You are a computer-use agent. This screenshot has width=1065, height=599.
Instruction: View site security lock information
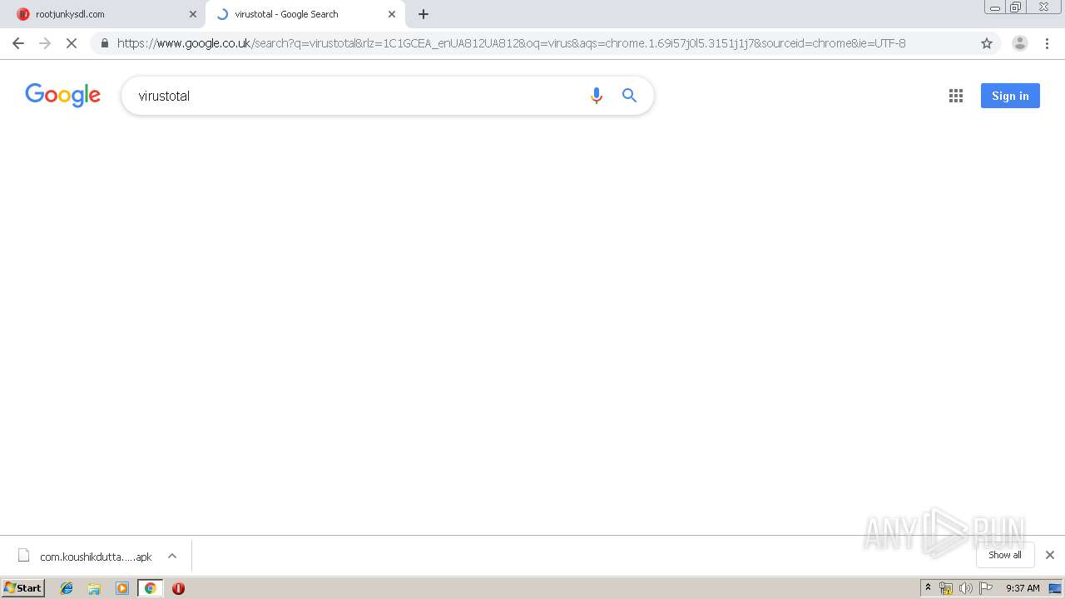(x=105, y=43)
